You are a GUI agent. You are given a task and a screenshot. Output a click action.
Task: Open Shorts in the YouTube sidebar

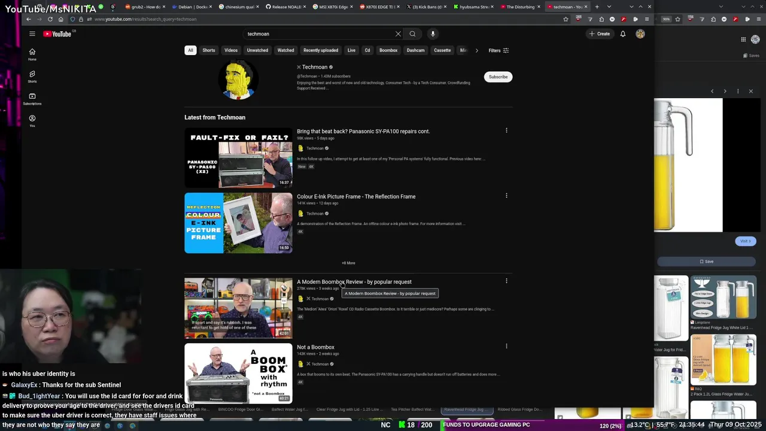(x=32, y=76)
